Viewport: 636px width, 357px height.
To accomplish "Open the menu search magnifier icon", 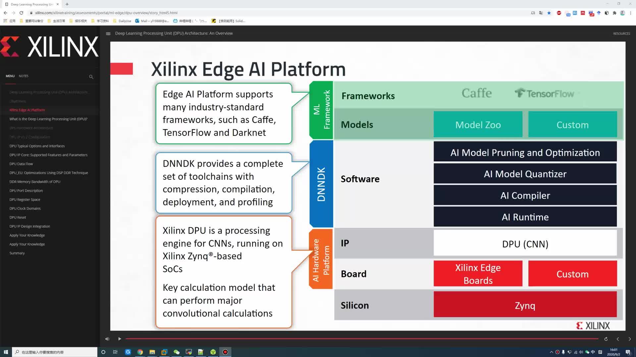I will click(x=91, y=77).
